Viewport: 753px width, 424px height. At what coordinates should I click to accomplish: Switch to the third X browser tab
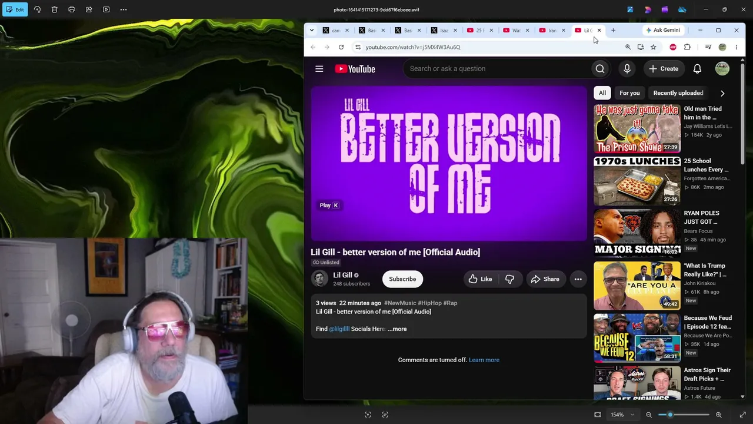pyautogui.click(x=407, y=30)
